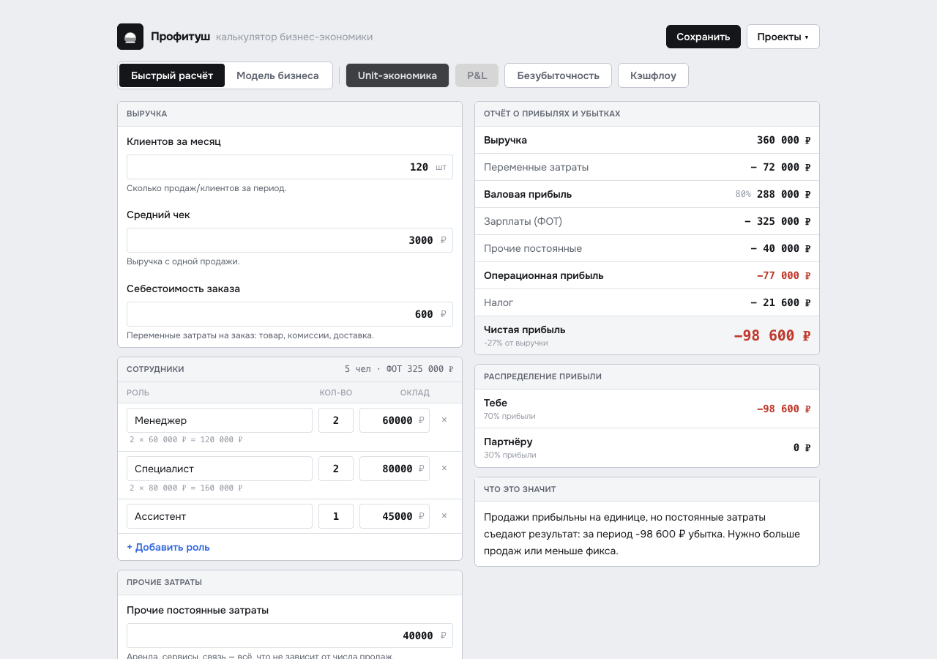Click the Профитуш app logo icon
Screen dimensions: 937x659
coord(130,37)
